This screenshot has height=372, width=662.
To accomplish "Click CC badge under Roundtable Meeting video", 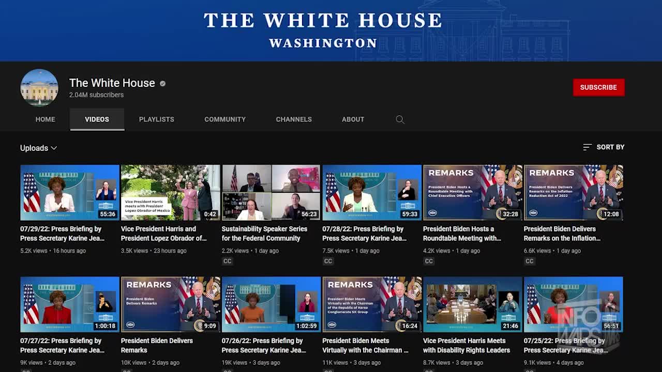I will pyautogui.click(x=429, y=261).
